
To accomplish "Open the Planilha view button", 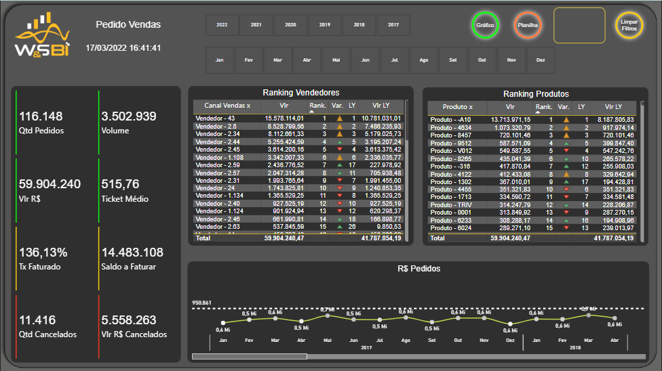I will 528,25.
